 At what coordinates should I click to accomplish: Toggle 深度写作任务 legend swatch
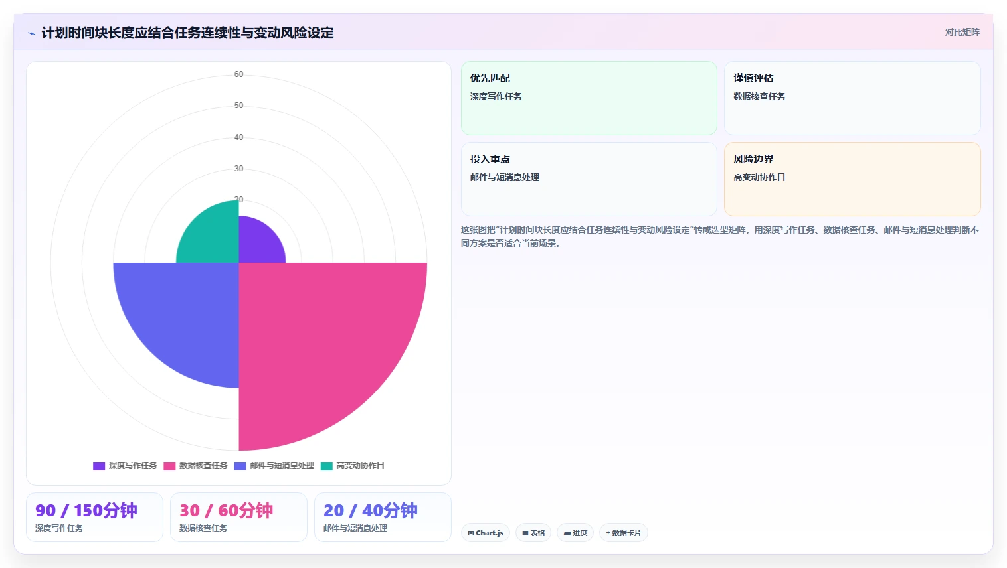pyautogui.click(x=99, y=466)
